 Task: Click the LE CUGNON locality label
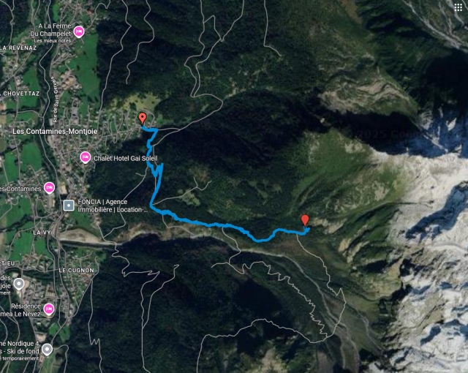pyautogui.click(x=76, y=271)
